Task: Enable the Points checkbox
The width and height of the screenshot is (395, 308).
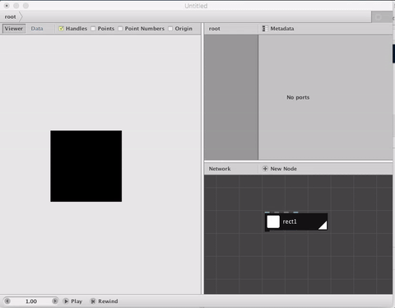Action: 93,29
